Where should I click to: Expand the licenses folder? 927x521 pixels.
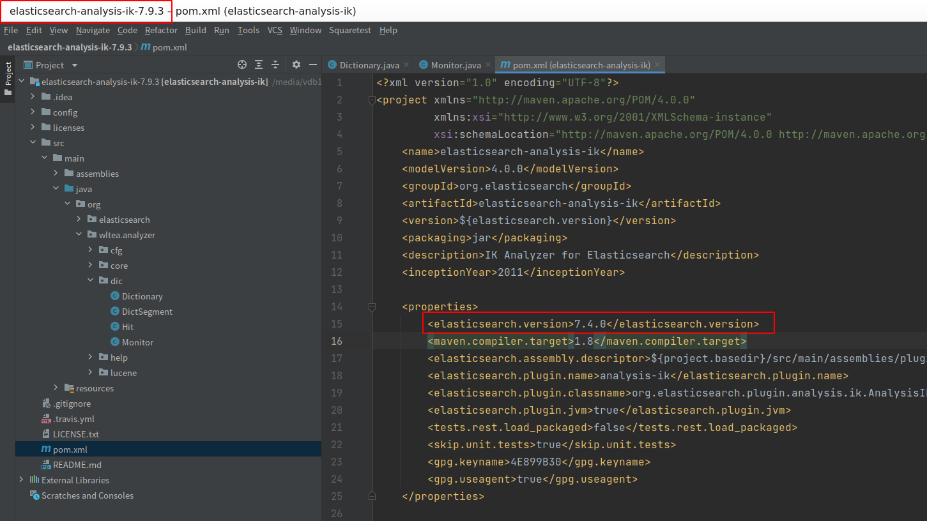[x=33, y=128]
